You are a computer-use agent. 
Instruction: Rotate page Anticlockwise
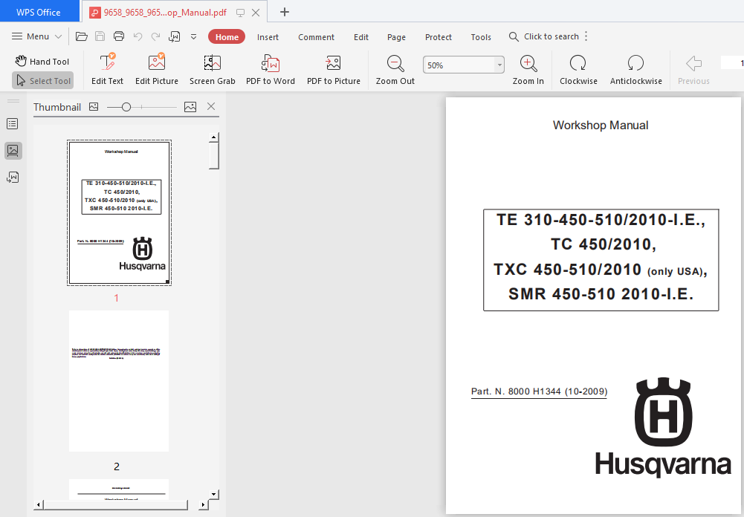coord(635,69)
